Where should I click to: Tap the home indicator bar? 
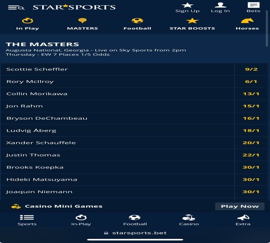pos(135,240)
